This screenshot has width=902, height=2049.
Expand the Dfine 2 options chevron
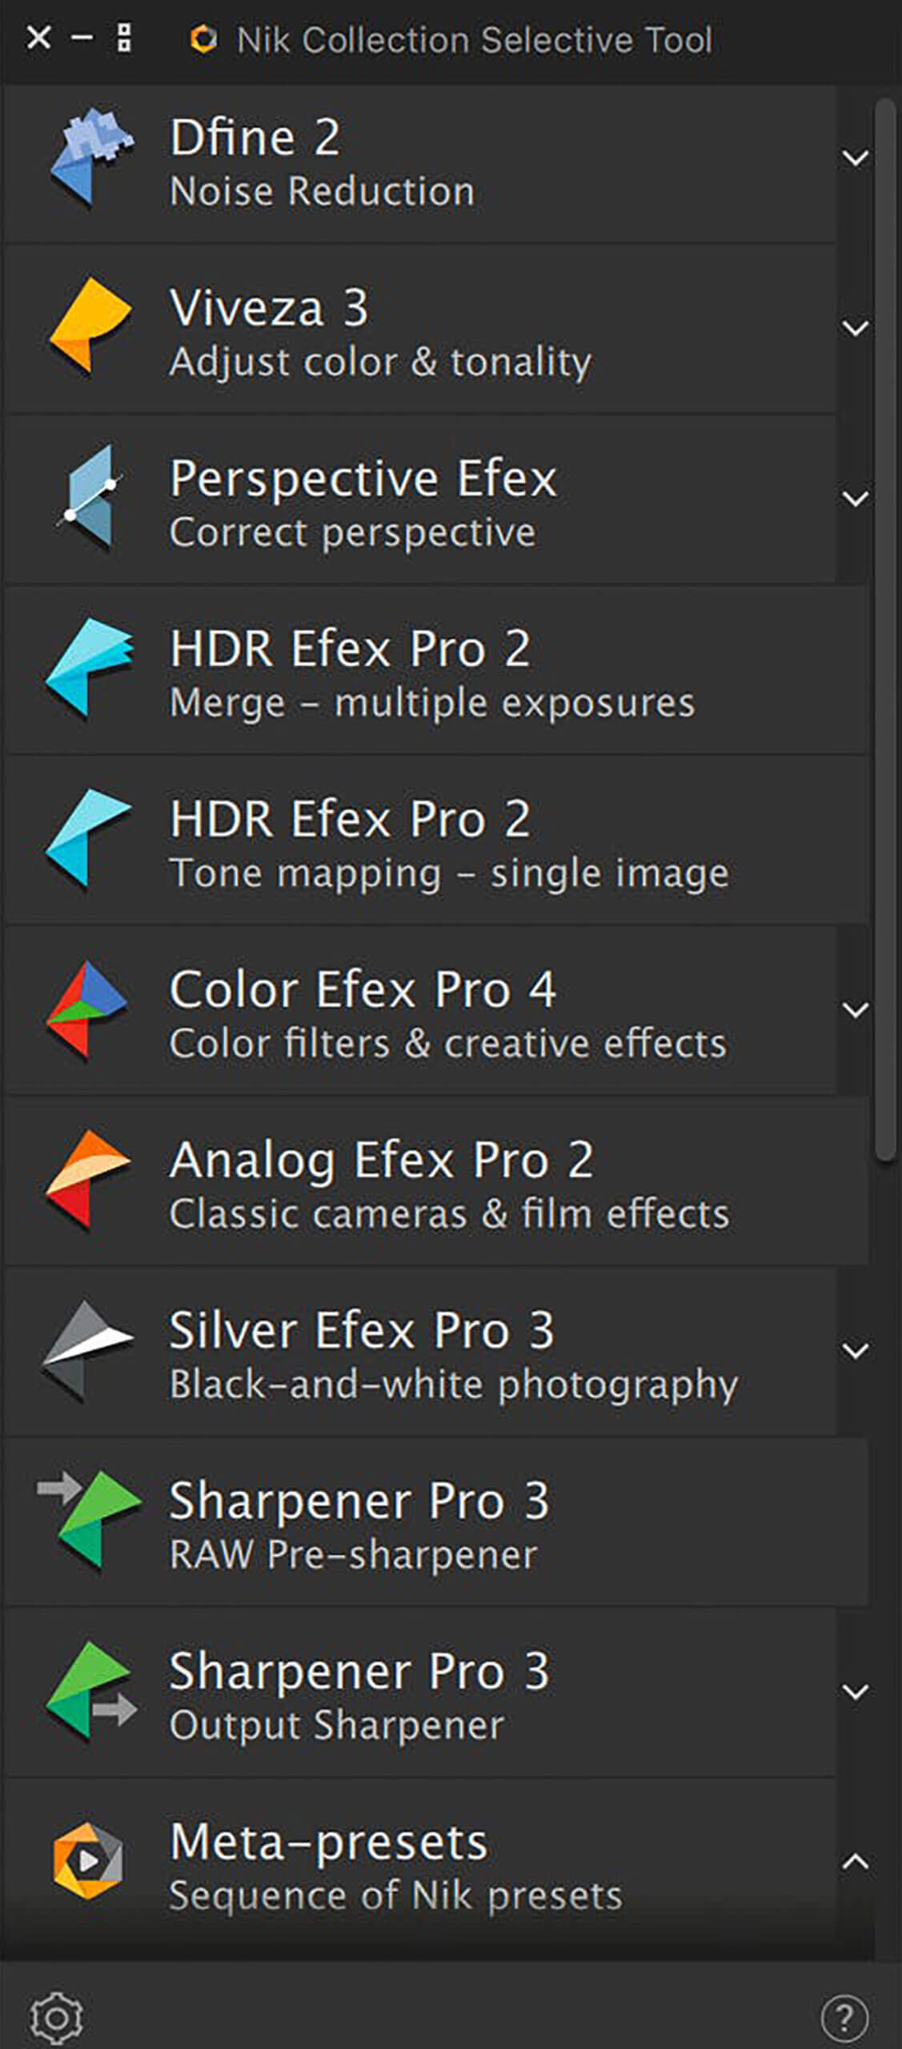(856, 158)
